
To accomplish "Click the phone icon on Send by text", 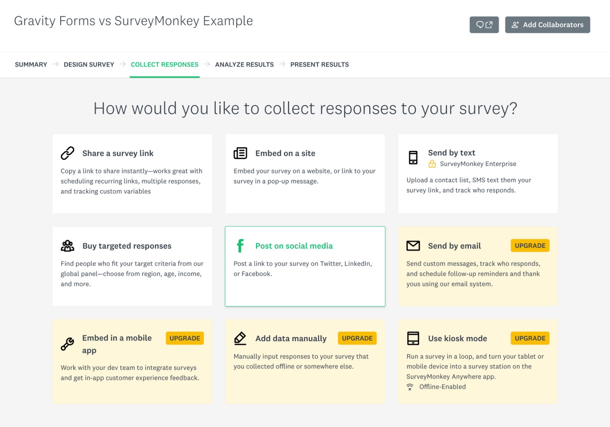I will click(x=413, y=157).
